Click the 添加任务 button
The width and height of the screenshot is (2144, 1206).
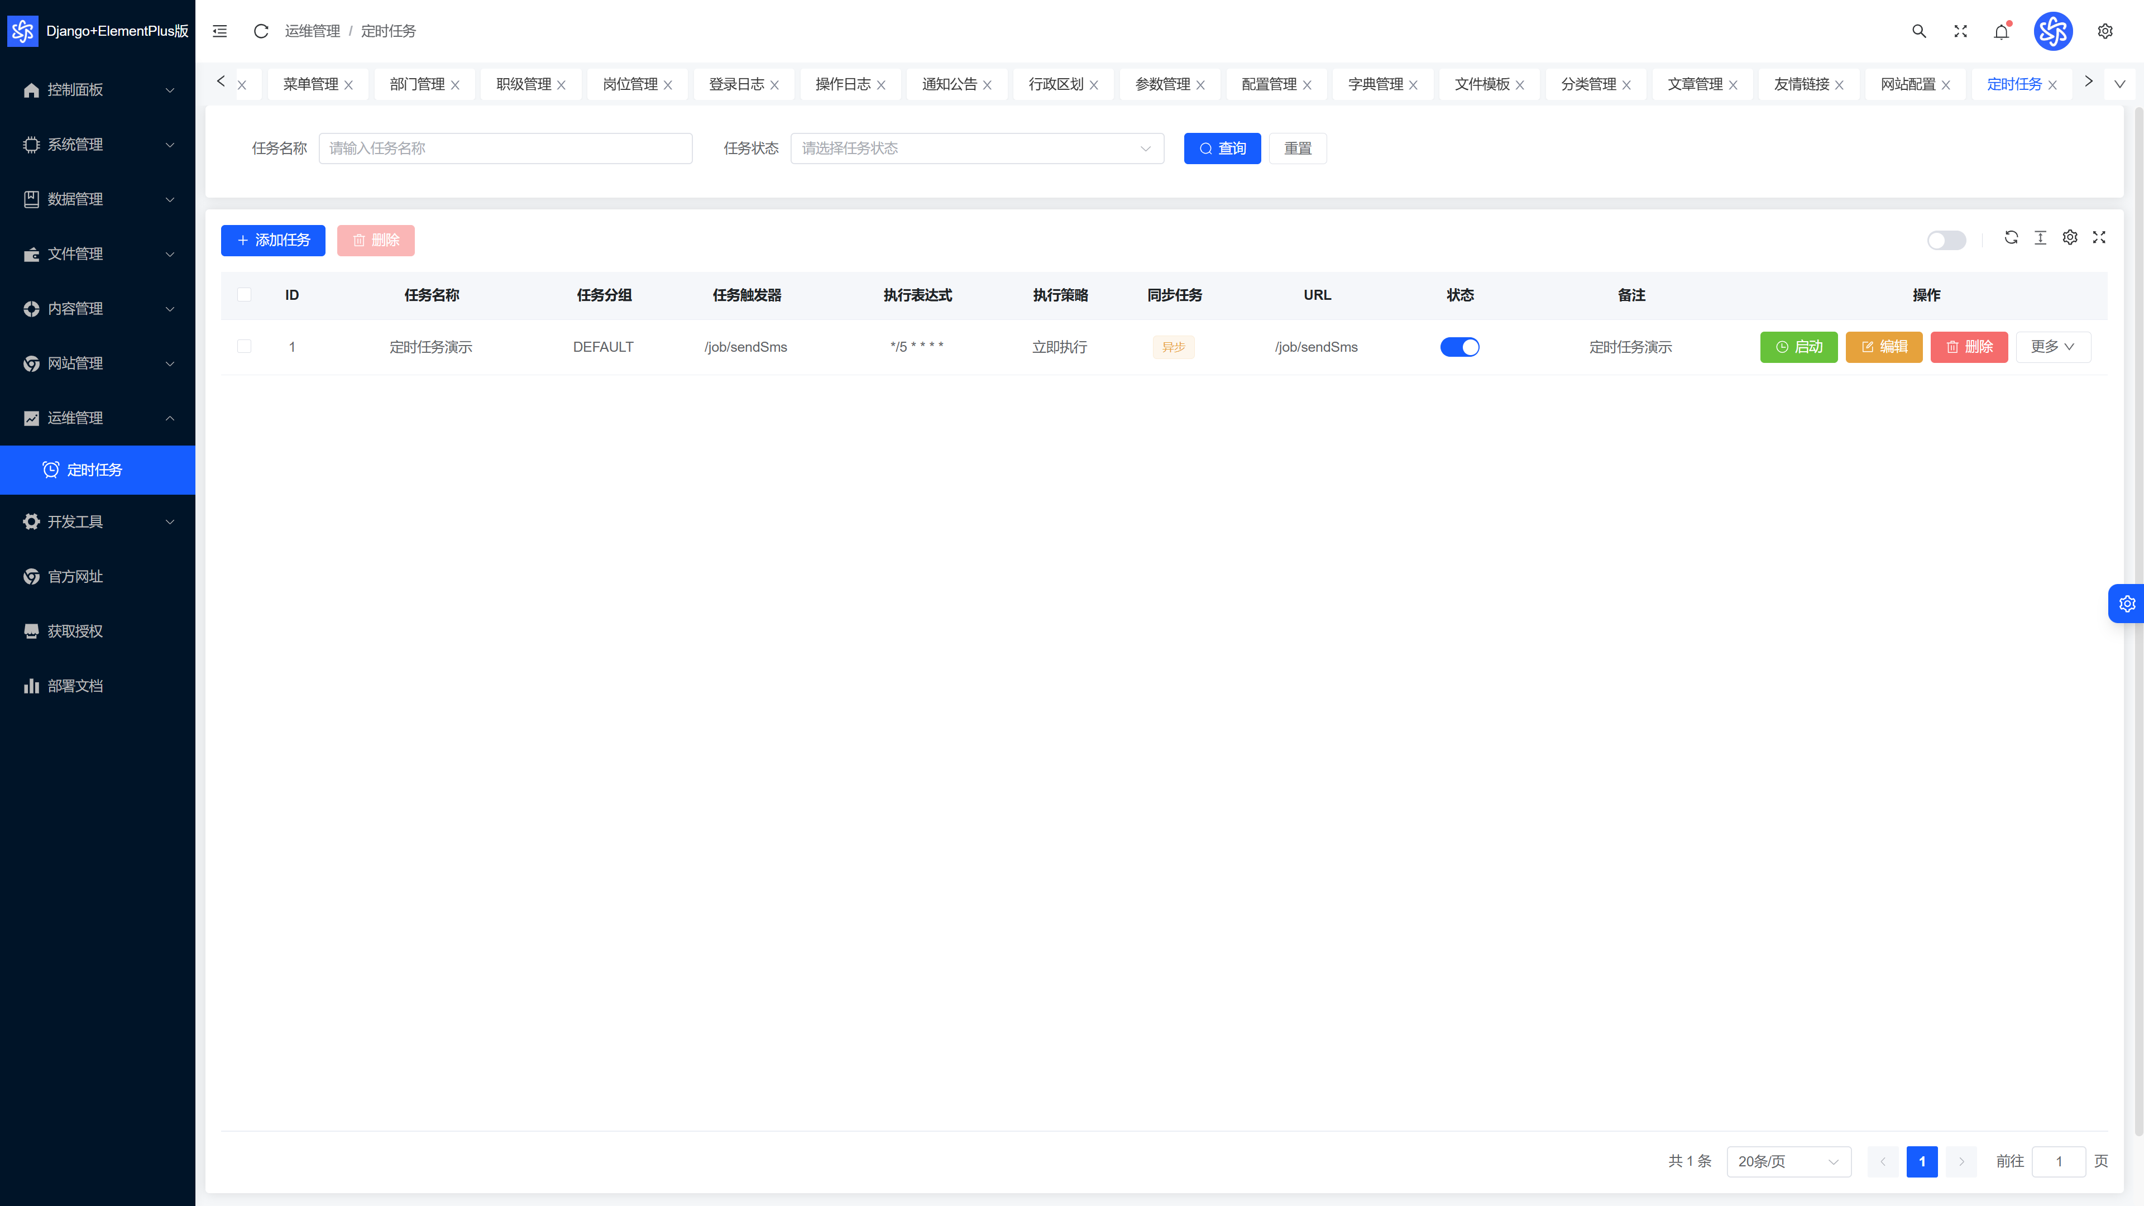point(273,241)
